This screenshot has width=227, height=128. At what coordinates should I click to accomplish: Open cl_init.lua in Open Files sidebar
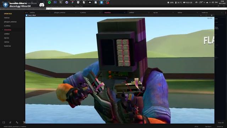click(x=7, y=26)
